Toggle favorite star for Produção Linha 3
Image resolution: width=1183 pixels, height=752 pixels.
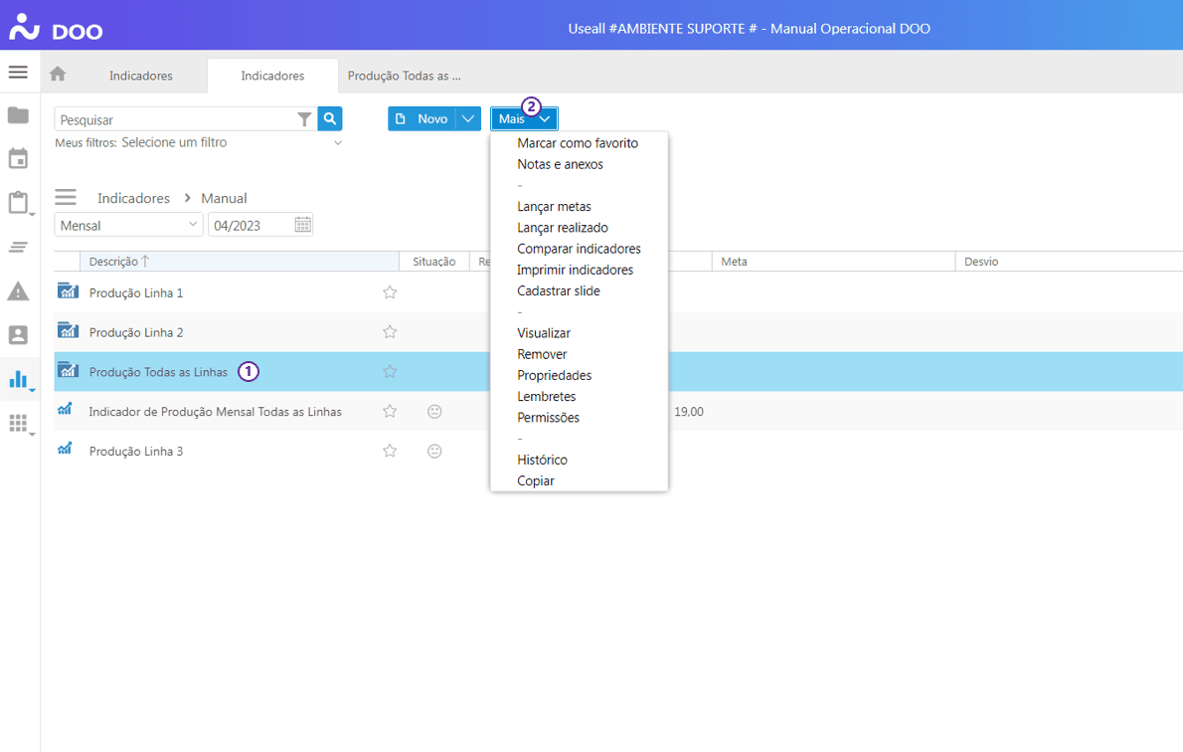(390, 451)
